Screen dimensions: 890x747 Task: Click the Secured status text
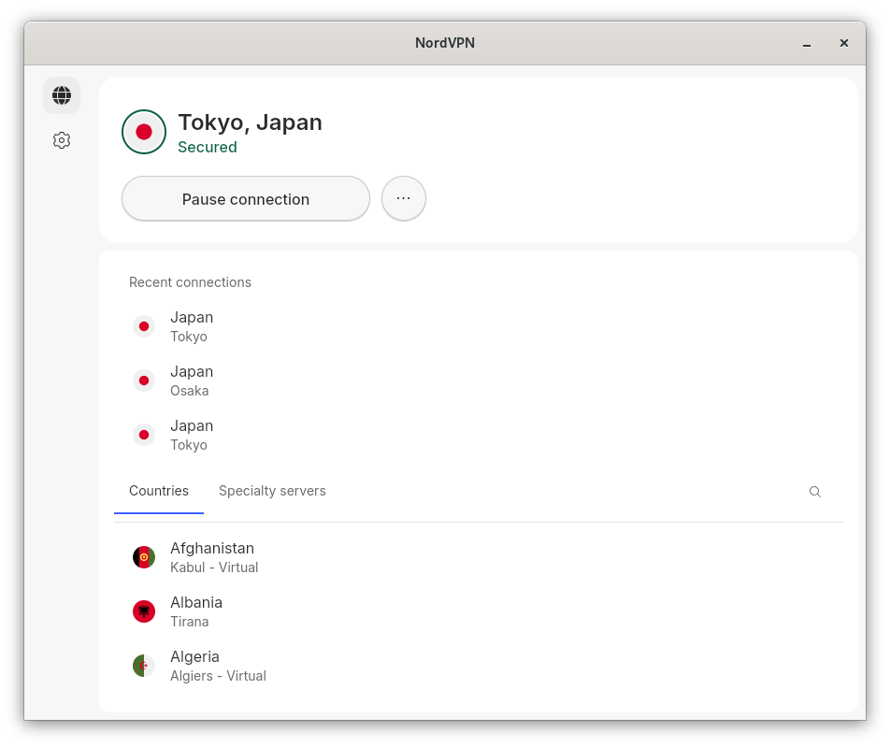click(208, 147)
